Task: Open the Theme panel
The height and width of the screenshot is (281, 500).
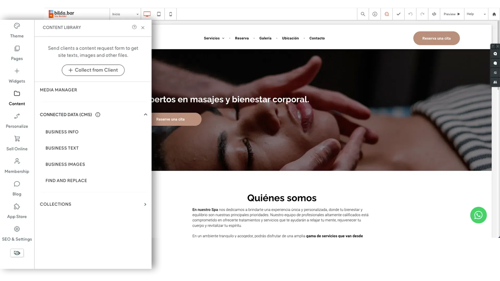Action: click(x=17, y=31)
